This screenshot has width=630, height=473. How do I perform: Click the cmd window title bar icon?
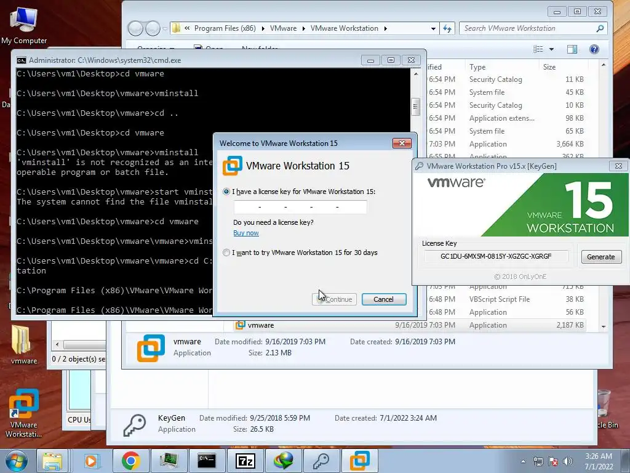coord(22,60)
